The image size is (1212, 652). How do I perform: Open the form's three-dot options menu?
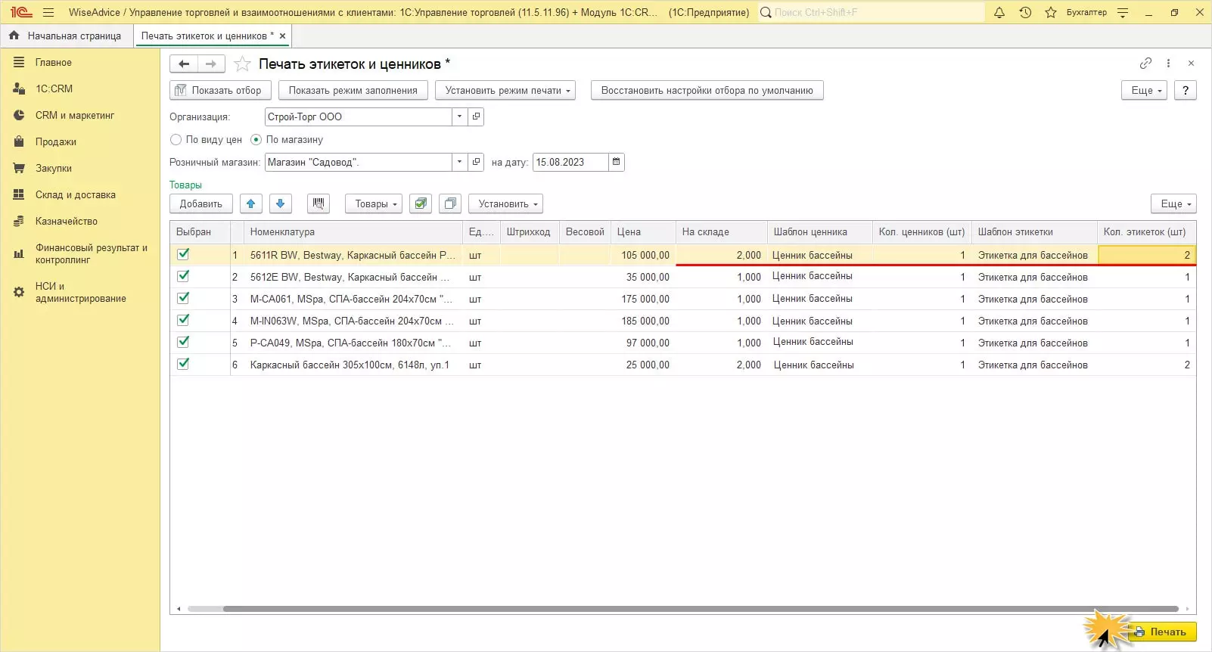click(1169, 64)
